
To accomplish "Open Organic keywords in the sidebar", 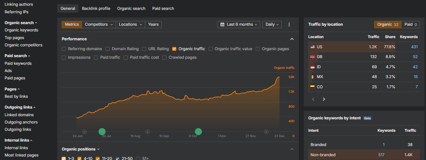I will tap(21, 30).
